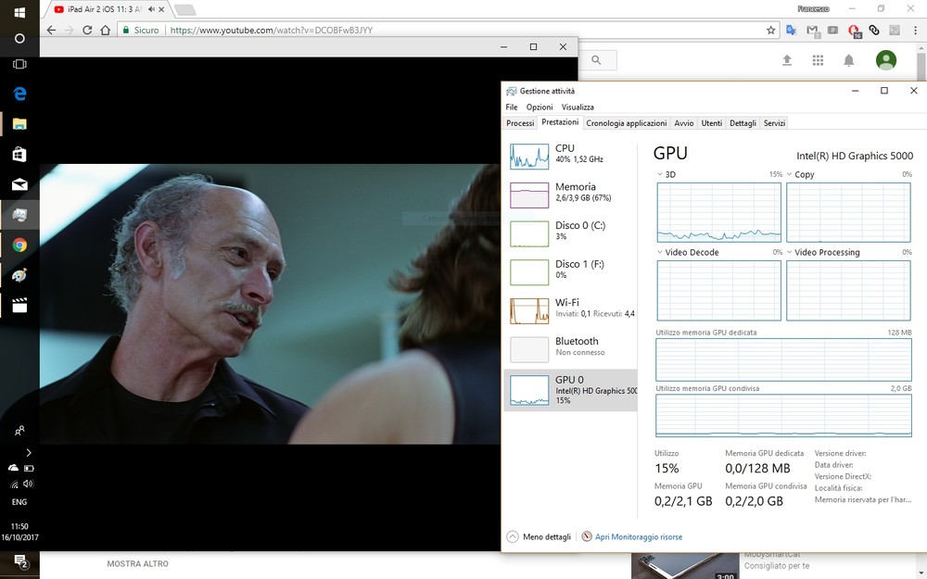Click the Chrome address bar URL
Viewport: 927px width, 579px height.
click(272, 30)
